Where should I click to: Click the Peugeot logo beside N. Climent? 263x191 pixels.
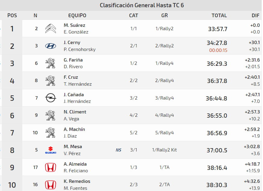coord(50,115)
